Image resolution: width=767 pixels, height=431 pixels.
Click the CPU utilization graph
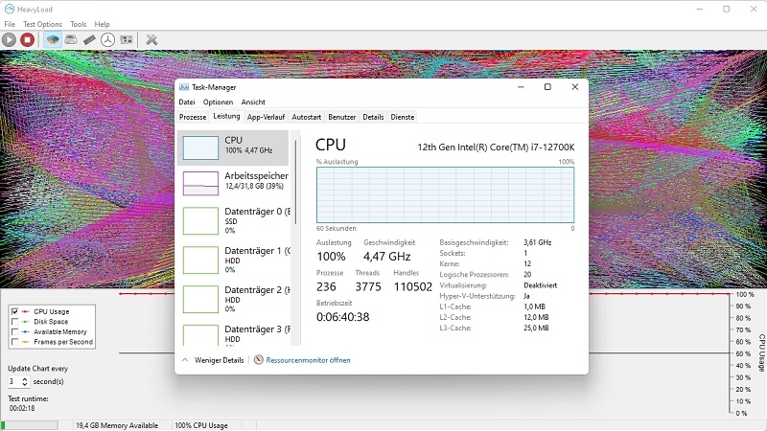point(445,194)
